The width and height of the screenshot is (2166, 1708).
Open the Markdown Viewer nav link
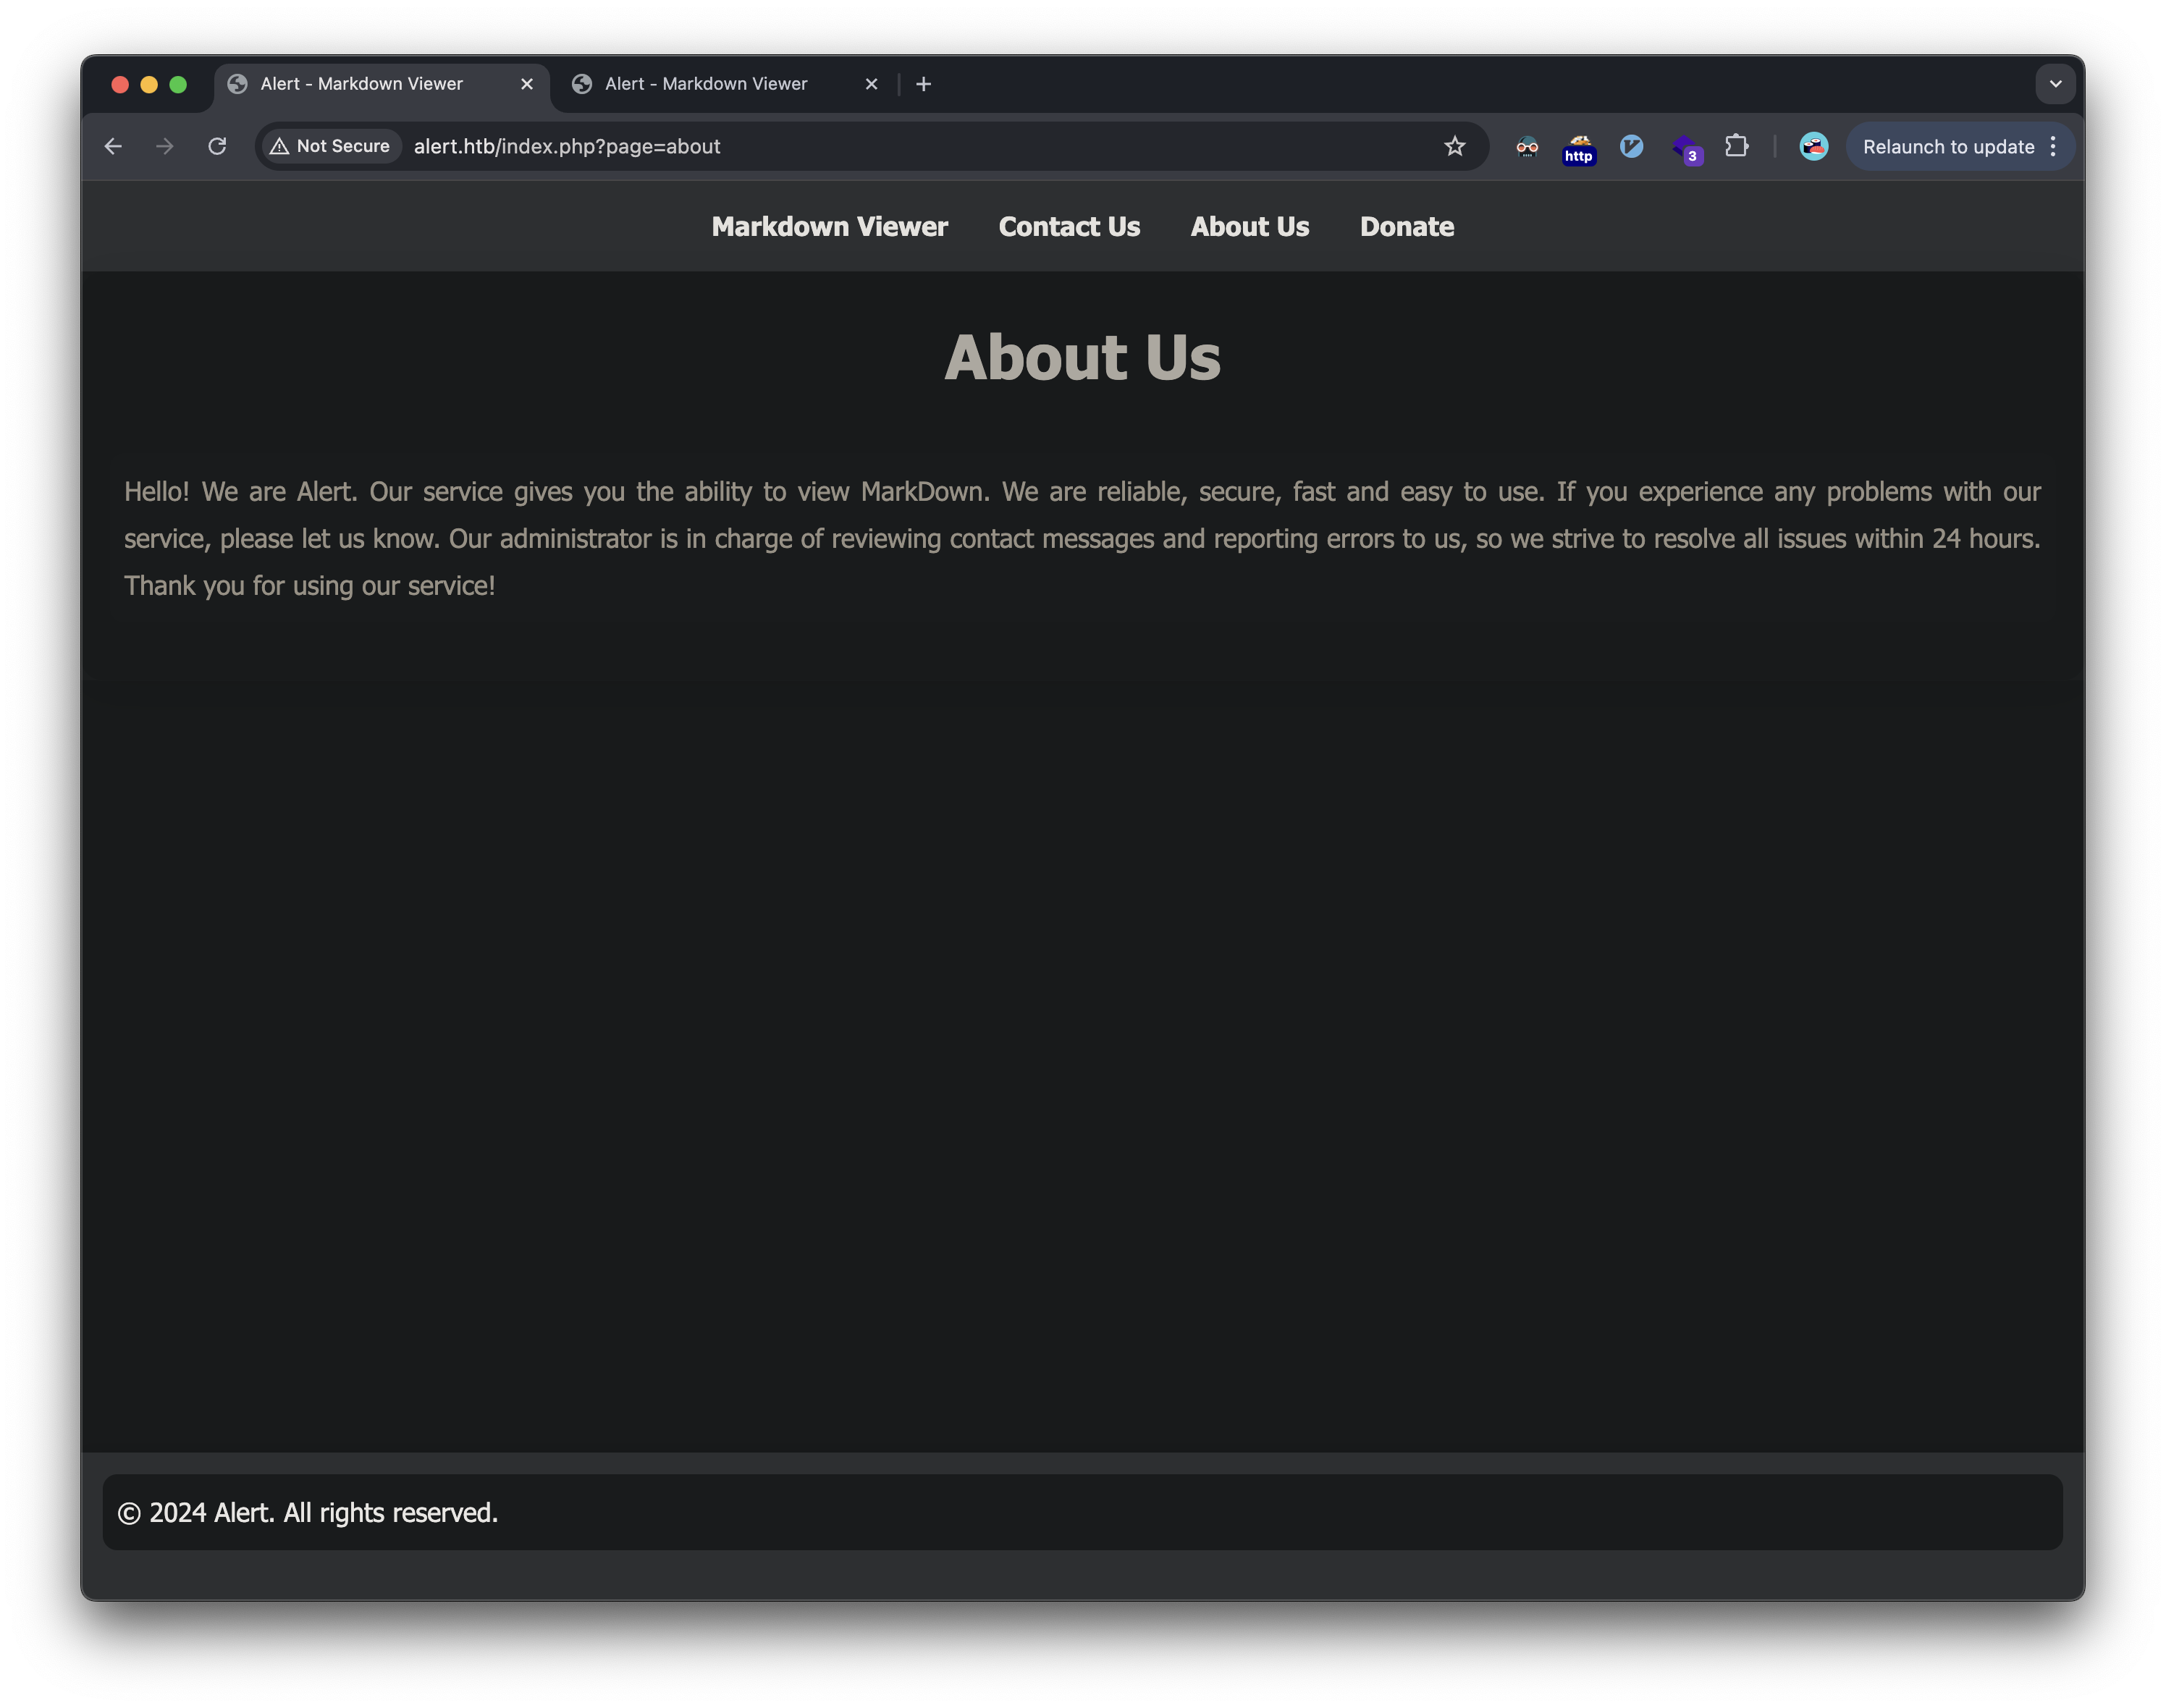pyautogui.click(x=829, y=227)
